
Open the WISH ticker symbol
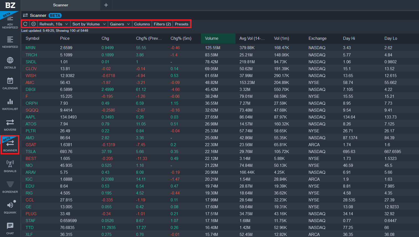(x=31, y=76)
